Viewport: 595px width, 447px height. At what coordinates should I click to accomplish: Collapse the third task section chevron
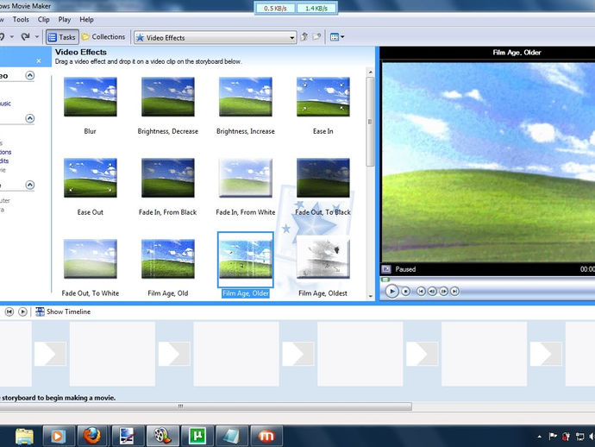[x=30, y=185]
